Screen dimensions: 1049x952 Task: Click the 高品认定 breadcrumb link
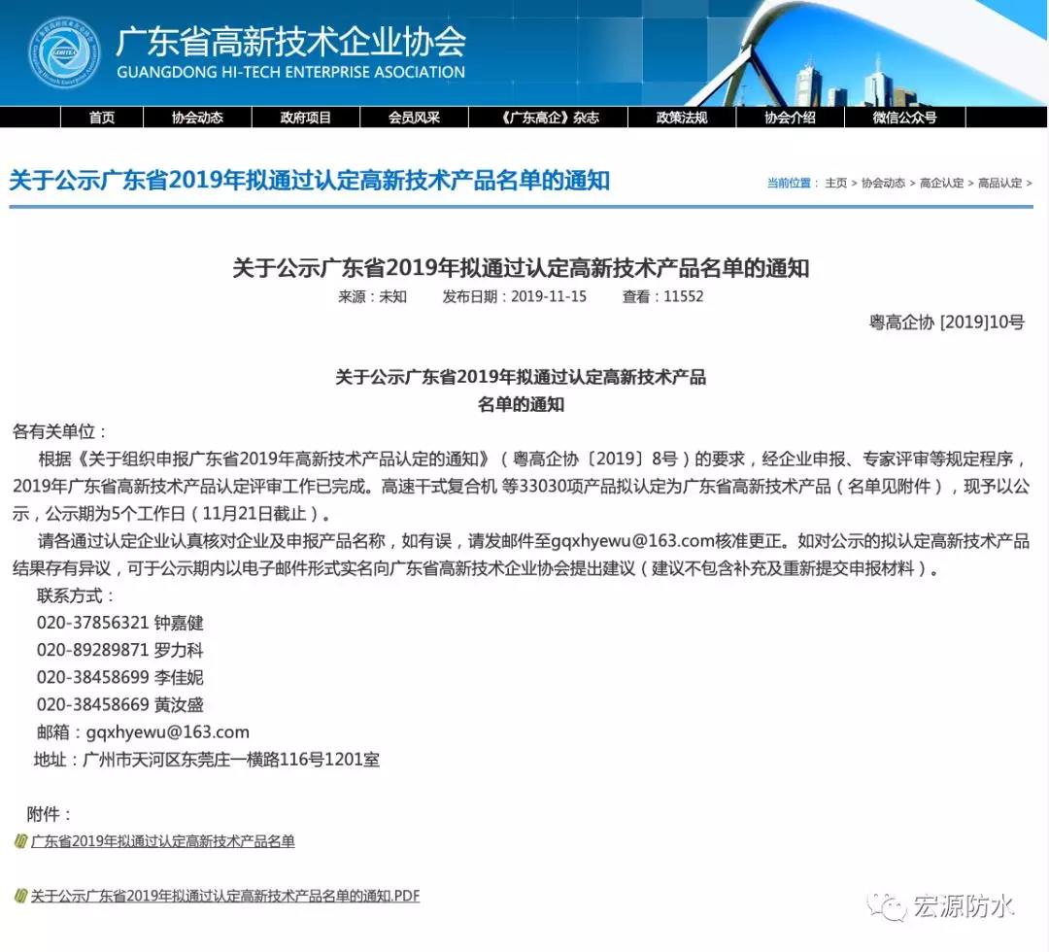click(999, 183)
